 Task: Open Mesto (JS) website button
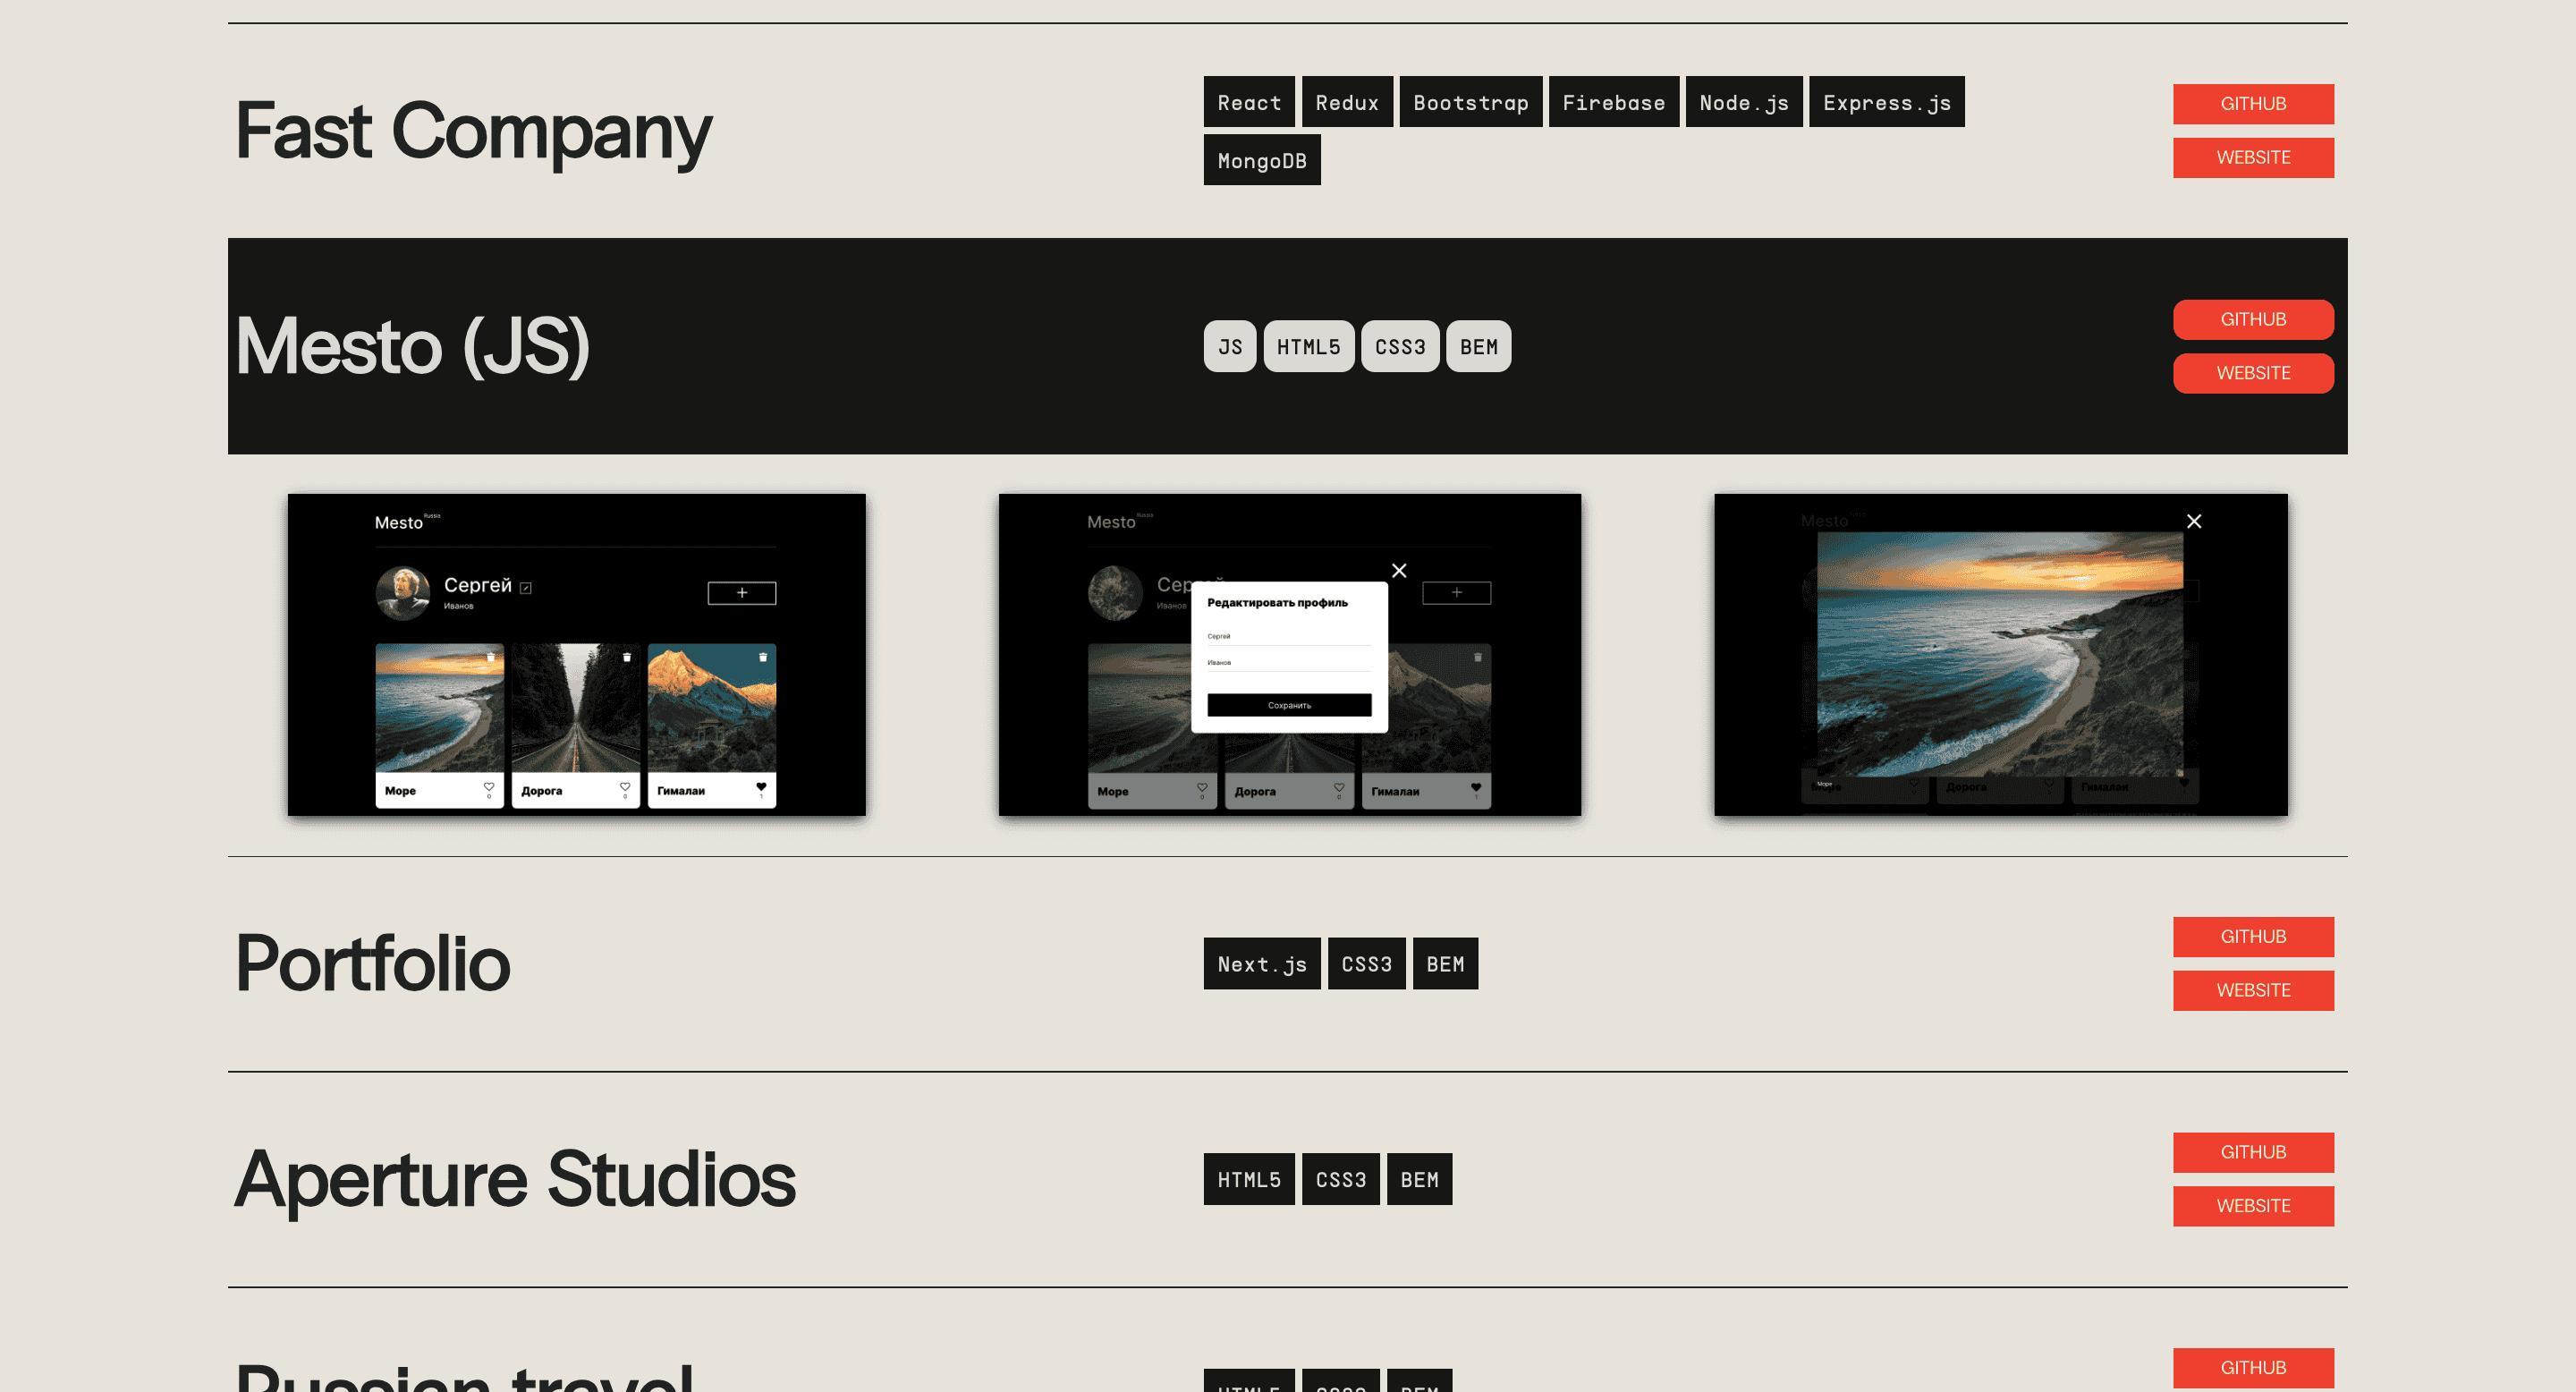2252,373
